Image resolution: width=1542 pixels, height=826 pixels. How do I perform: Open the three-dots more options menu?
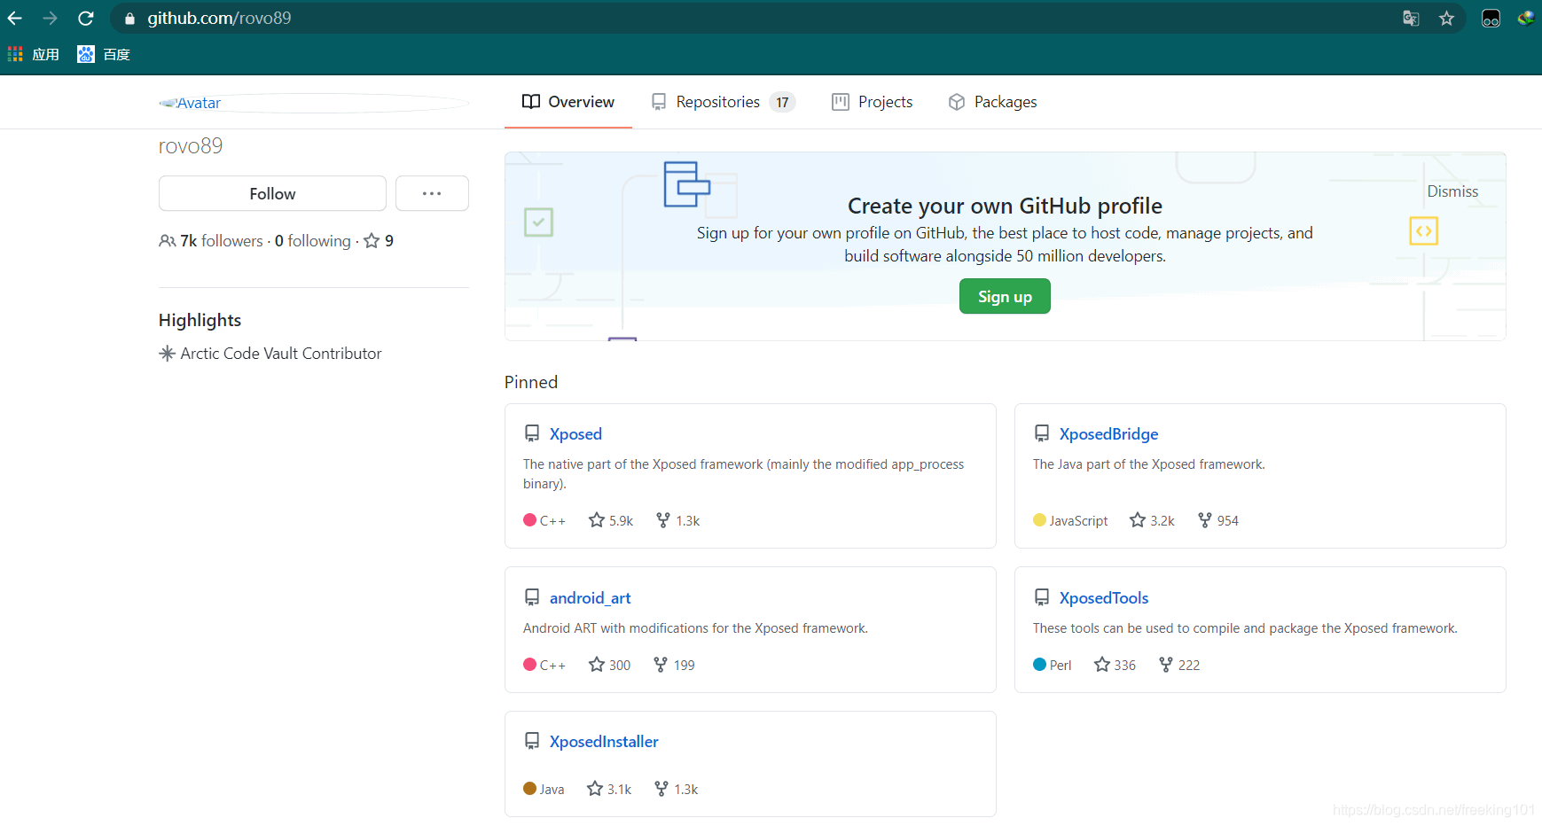(432, 193)
